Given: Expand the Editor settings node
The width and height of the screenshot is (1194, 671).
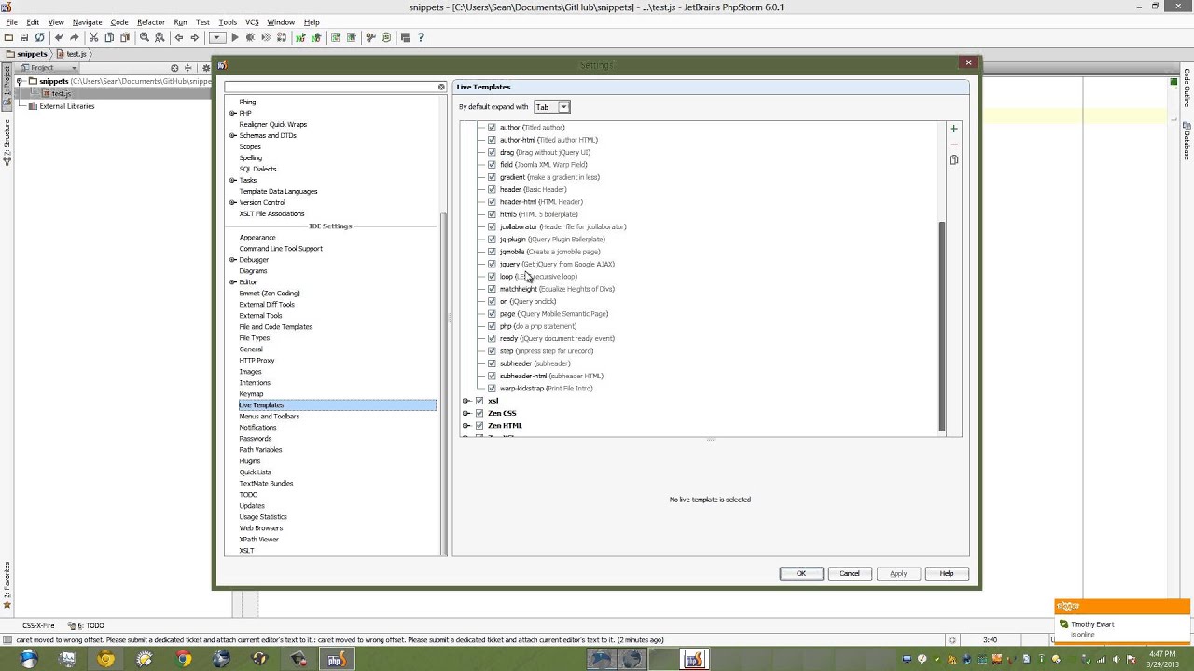Looking at the screenshot, I should (x=232, y=282).
